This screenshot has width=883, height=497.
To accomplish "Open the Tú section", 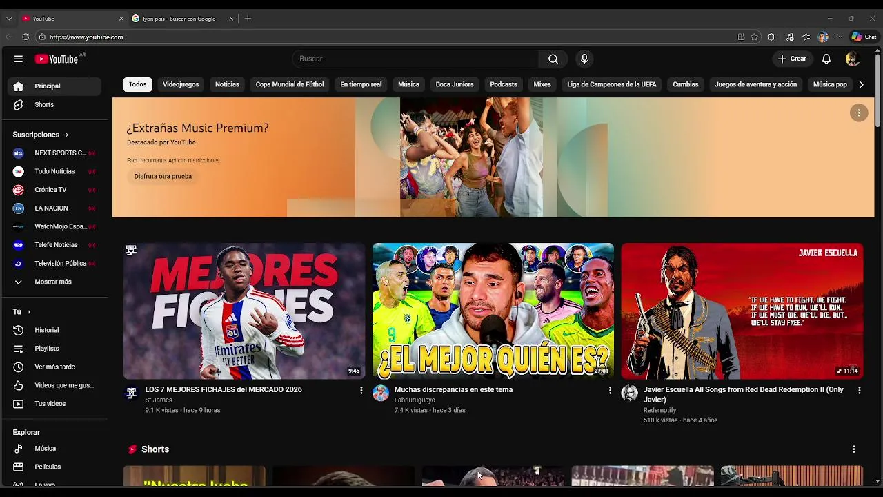I will (21, 312).
